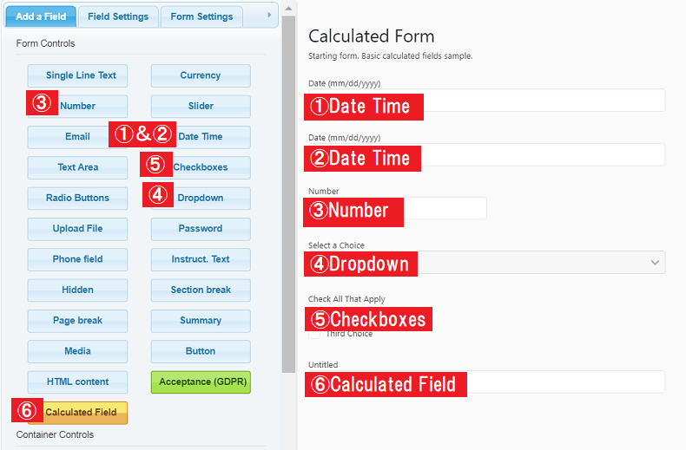Viewport: 686px width, 450px height.
Task: Click the Number input in the form
Action: click(397, 208)
